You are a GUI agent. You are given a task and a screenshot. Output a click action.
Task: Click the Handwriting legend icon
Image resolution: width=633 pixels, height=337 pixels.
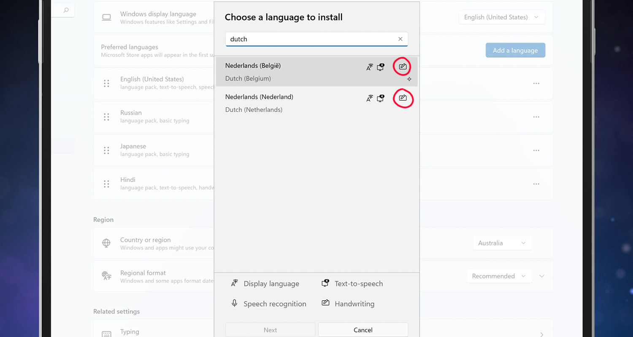pos(325,303)
